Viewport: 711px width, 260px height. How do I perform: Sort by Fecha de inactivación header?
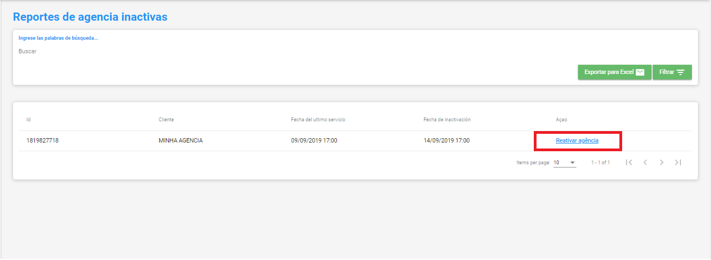point(447,119)
